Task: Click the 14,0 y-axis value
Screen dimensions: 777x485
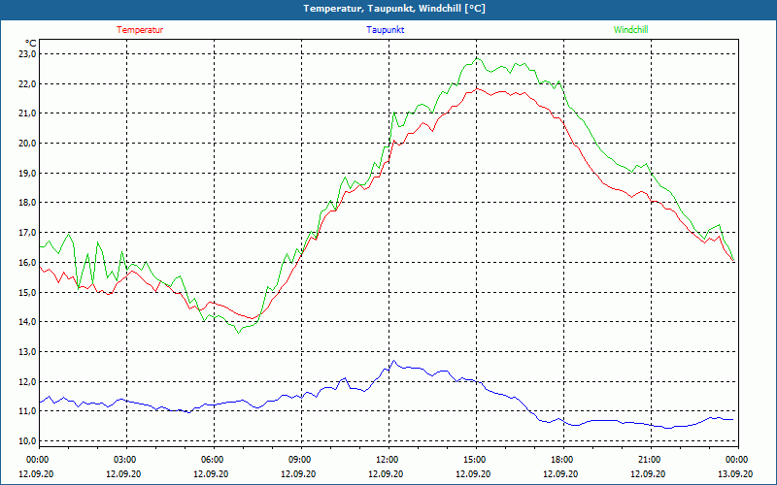Action: tap(27, 322)
